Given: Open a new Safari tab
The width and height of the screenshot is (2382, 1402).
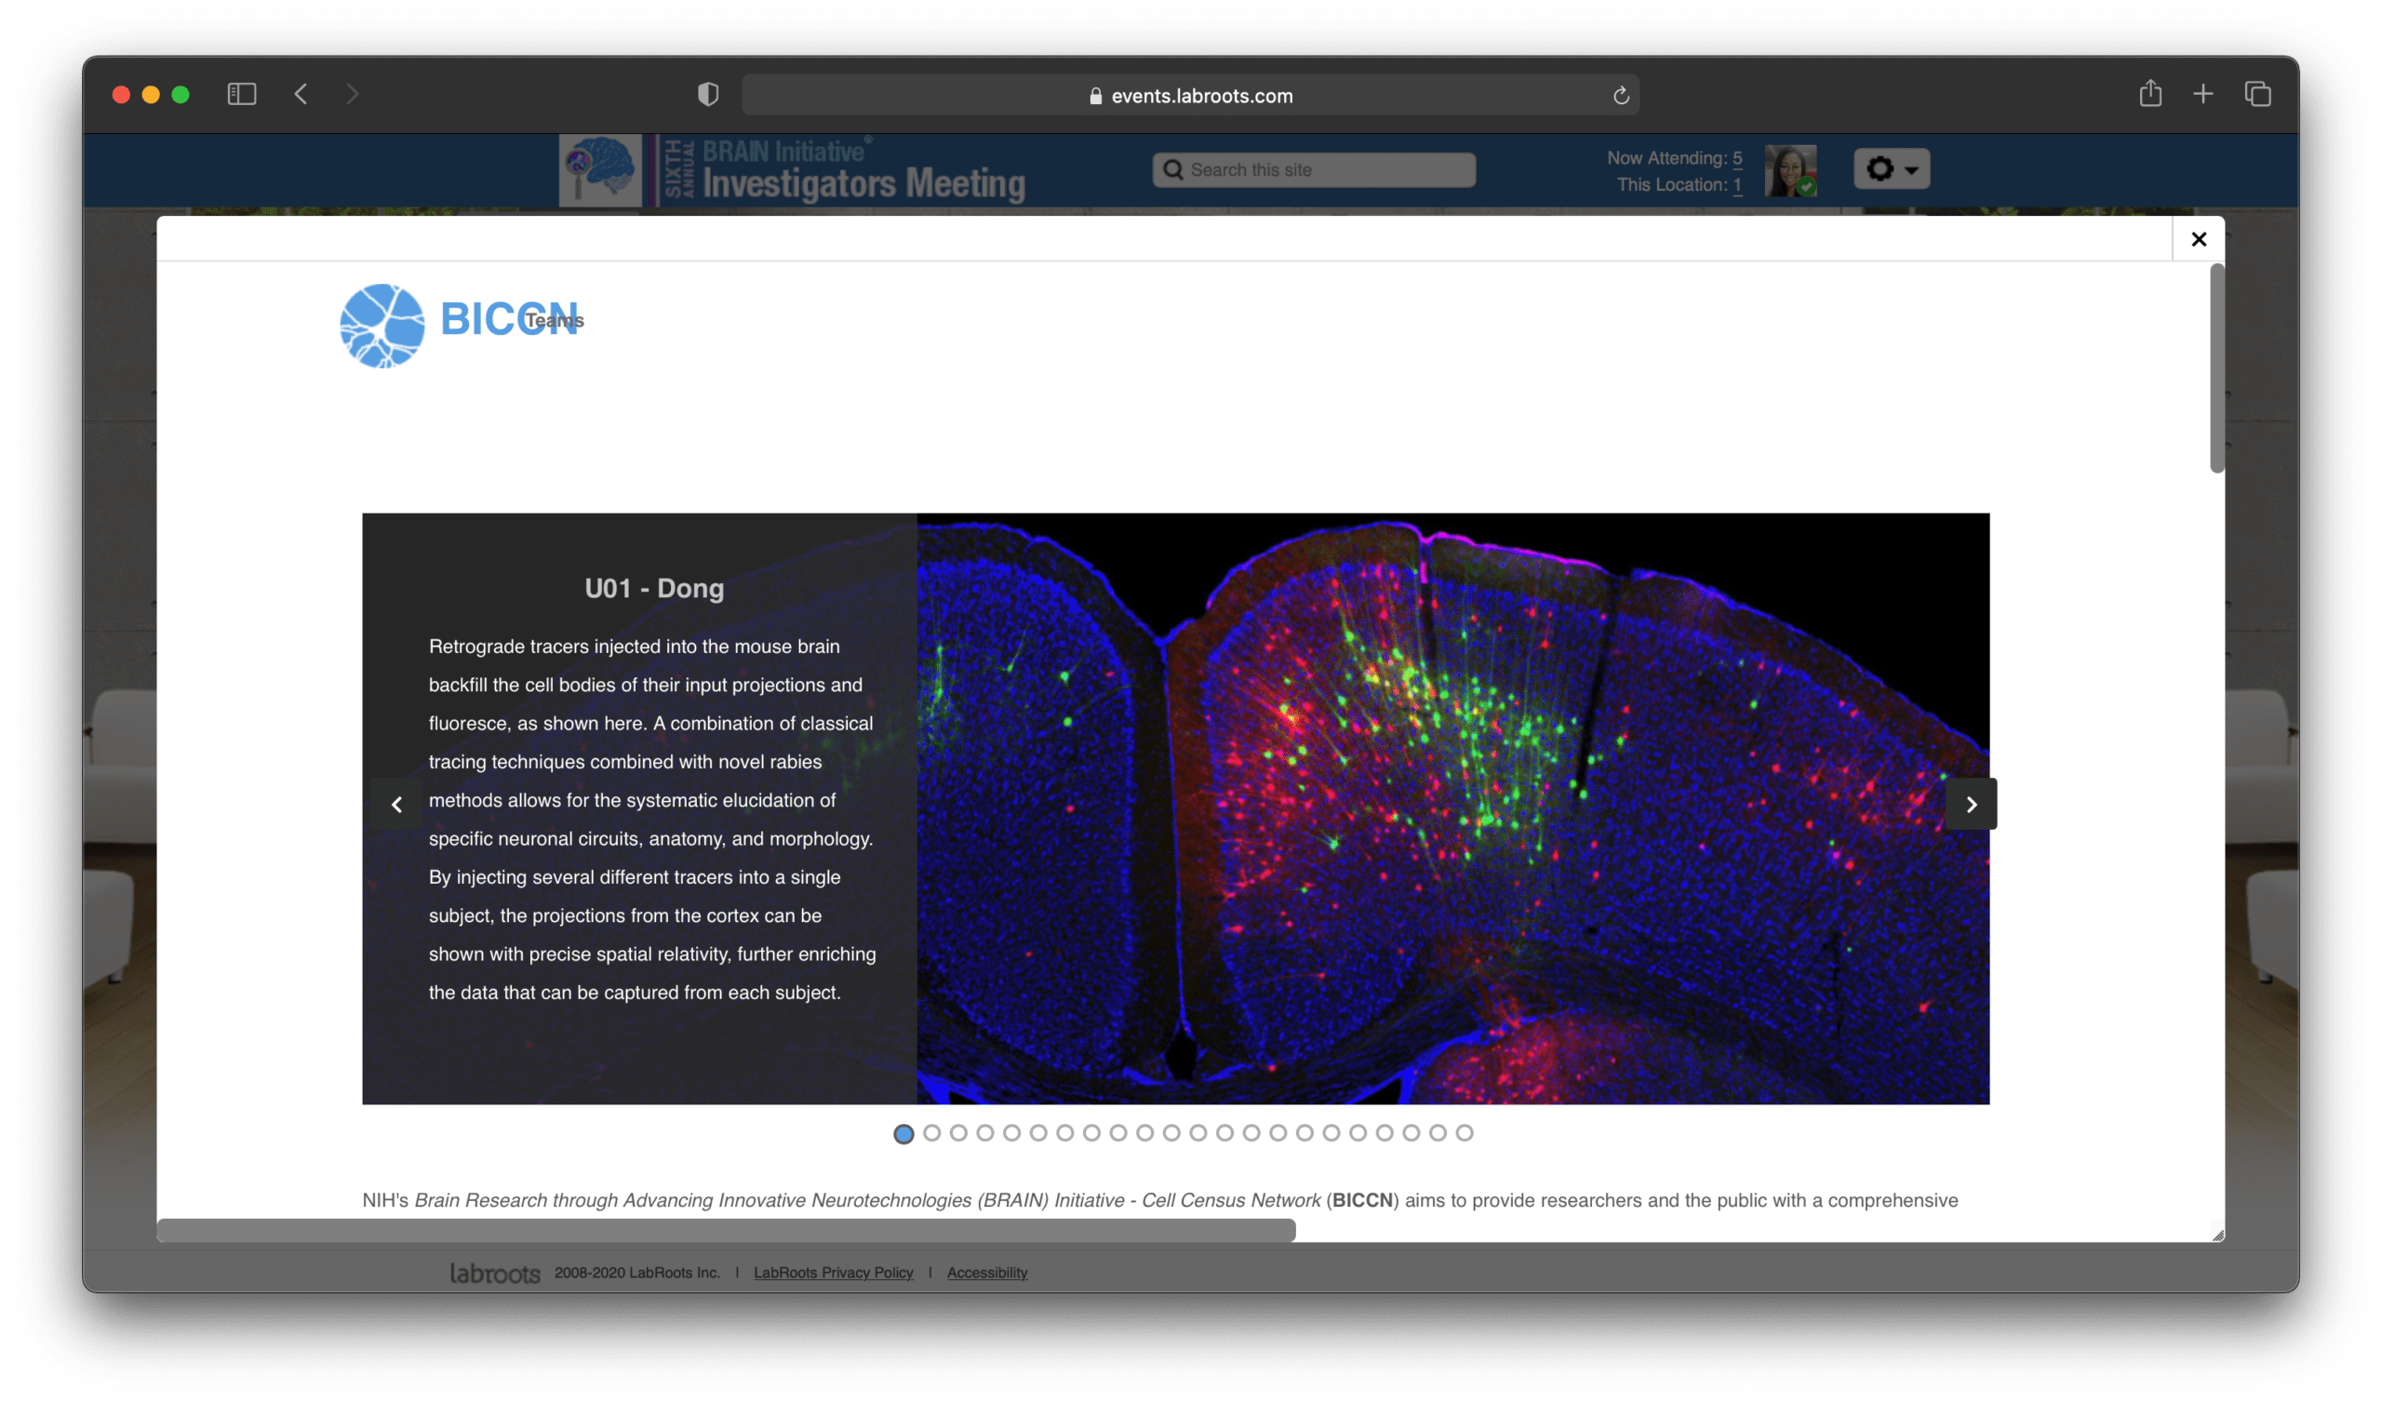Looking at the screenshot, I should (2203, 94).
